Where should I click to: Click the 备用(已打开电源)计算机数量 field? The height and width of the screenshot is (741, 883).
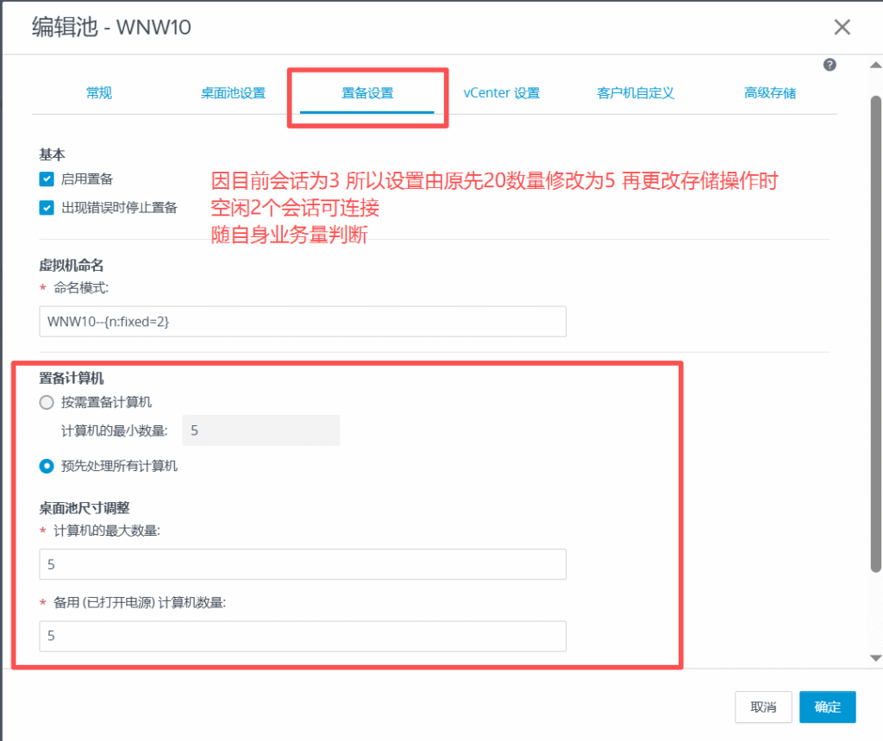click(303, 637)
